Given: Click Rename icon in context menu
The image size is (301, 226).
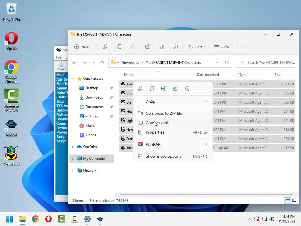Looking at the screenshot, I should coord(163,89).
